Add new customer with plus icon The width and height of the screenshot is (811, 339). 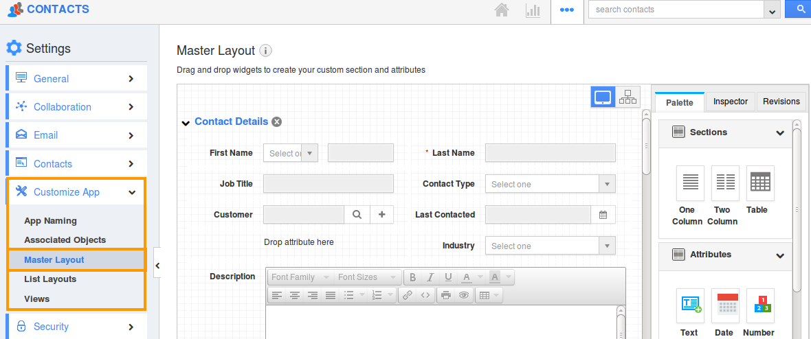(x=381, y=215)
